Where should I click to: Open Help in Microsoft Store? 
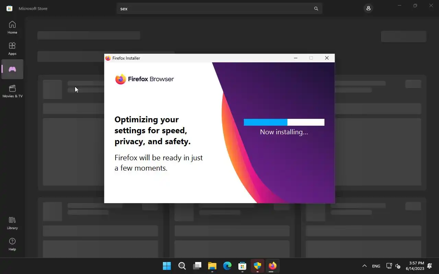click(12, 244)
